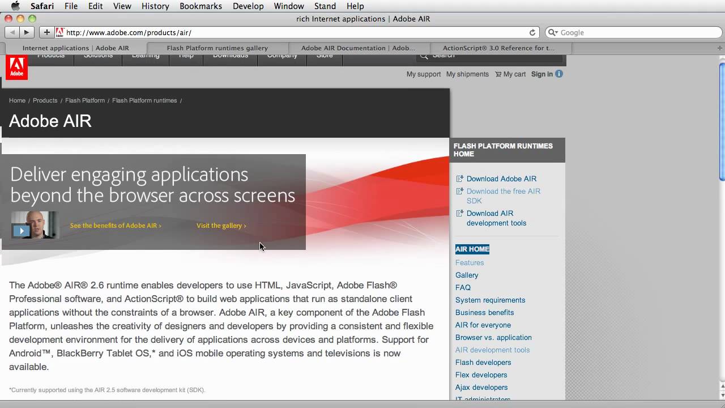Open the FAQ sidebar link
This screenshot has height=408, width=725.
[x=463, y=288]
